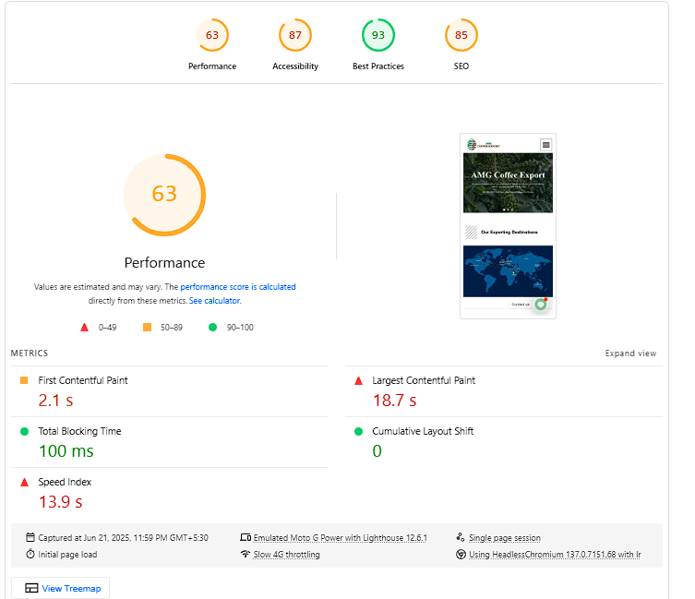Open the View Treemap button

pyautogui.click(x=60, y=588)
